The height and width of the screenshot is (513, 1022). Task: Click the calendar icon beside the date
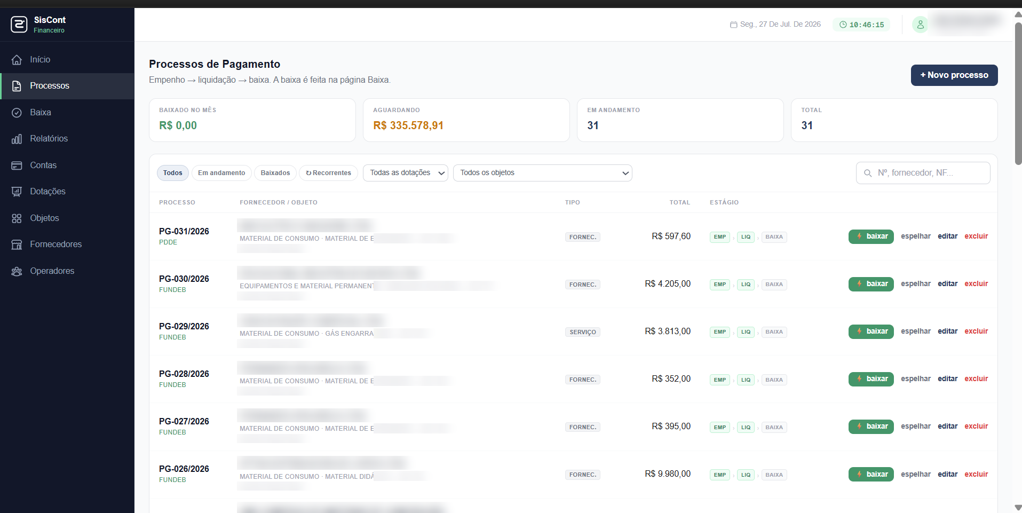click(734, 25)
